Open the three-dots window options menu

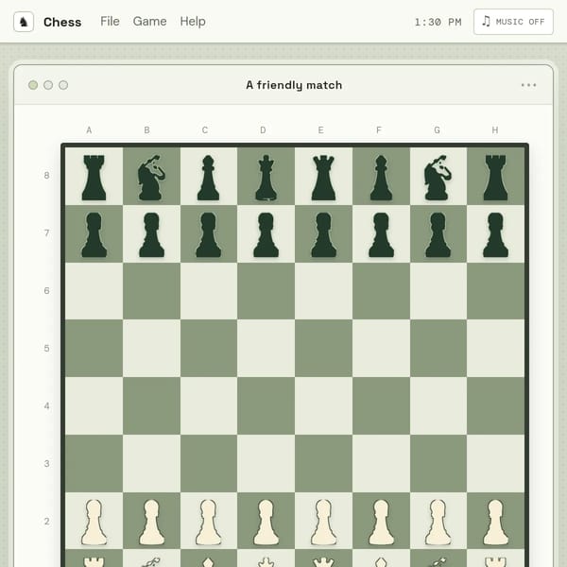pyautogui.click(x=528, y=85)
